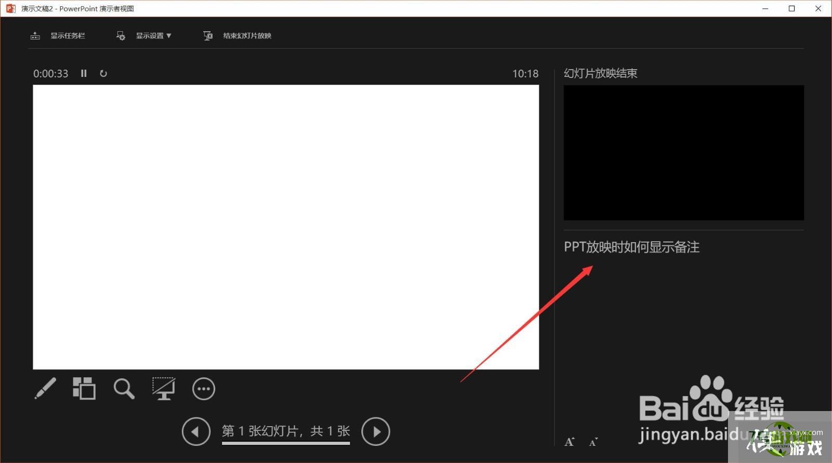The width and height of the screenshot is (832, 463).
Task: Toggle black screen for slide show
Action: pos(164,389)
